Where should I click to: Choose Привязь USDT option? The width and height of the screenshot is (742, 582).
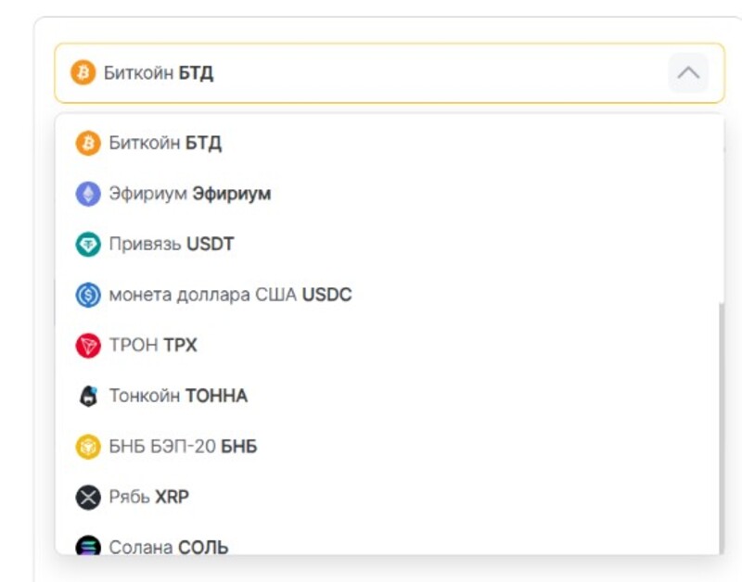point(388,244)
